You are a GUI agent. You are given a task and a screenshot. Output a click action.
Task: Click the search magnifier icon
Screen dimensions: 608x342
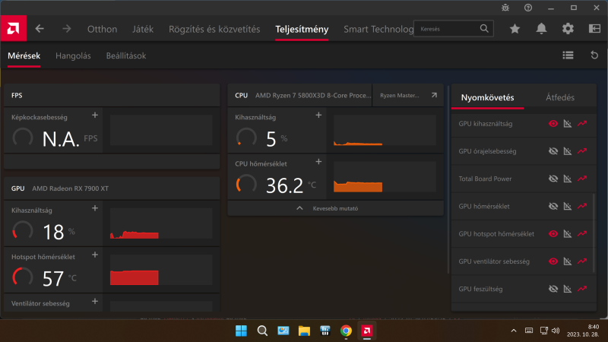point(484,29)
